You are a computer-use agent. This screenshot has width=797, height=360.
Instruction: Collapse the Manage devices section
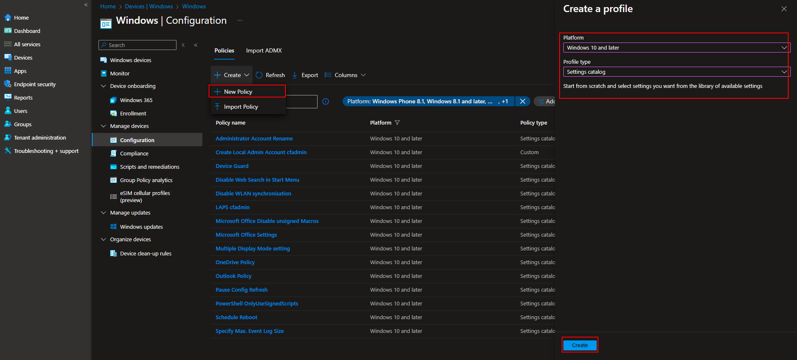tap(103, 126)
